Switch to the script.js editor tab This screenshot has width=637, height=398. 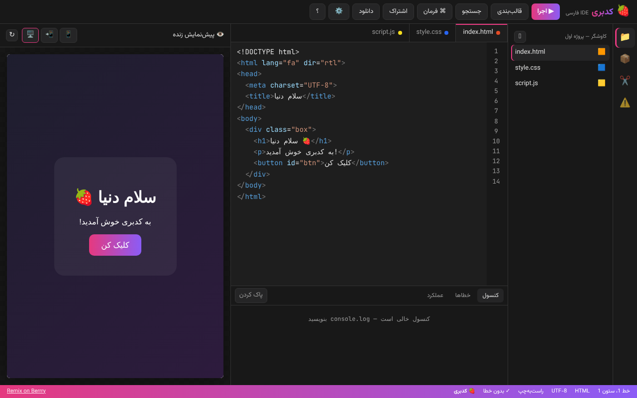[387, 32]
